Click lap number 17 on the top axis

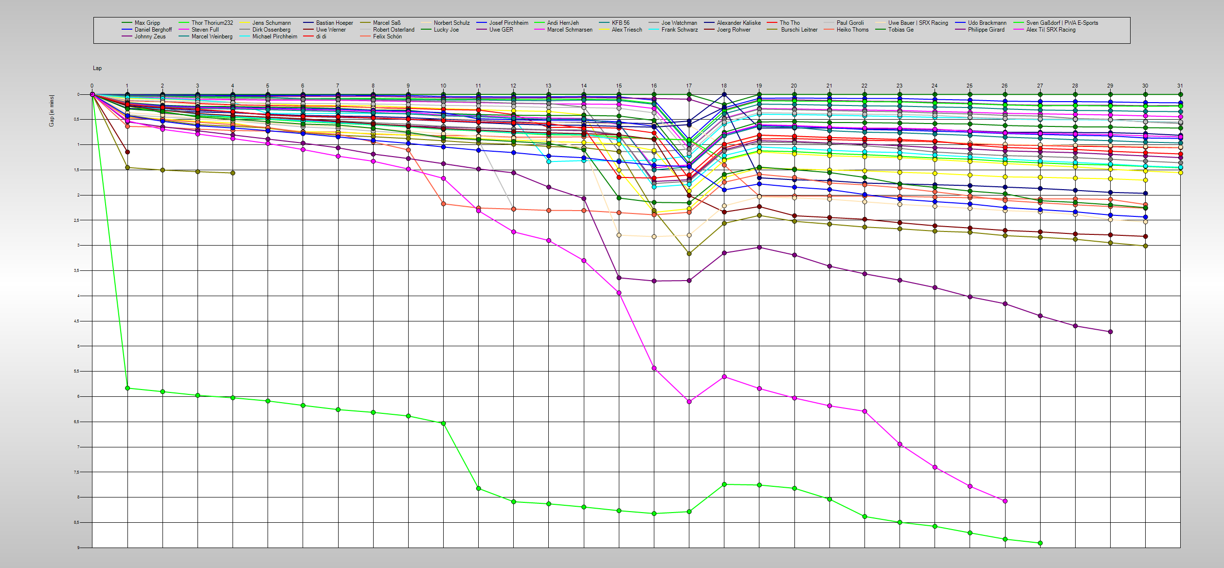[689, 86]
